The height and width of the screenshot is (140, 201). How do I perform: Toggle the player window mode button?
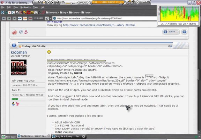[x=35, y=2]
